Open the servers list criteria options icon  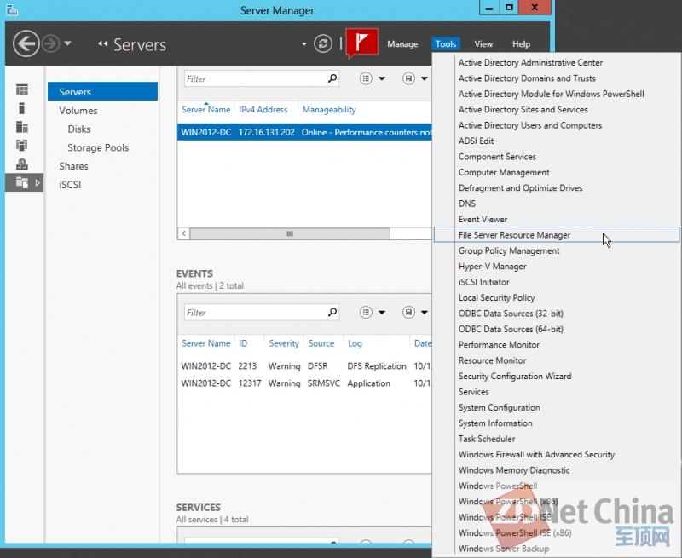(x=366, y=78)
